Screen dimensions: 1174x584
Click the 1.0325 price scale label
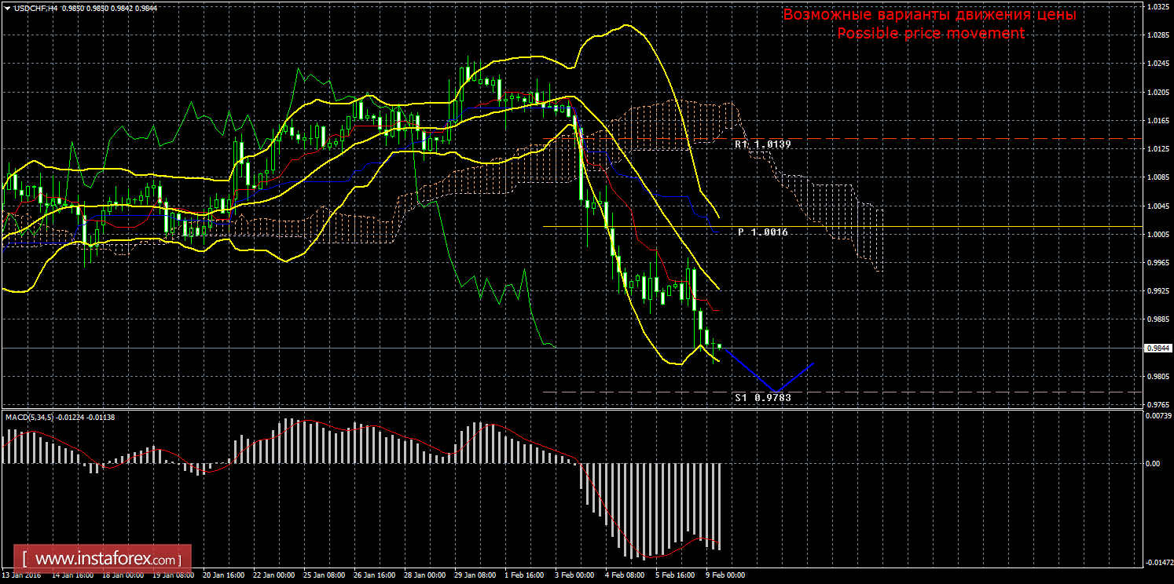point(1157,6)
